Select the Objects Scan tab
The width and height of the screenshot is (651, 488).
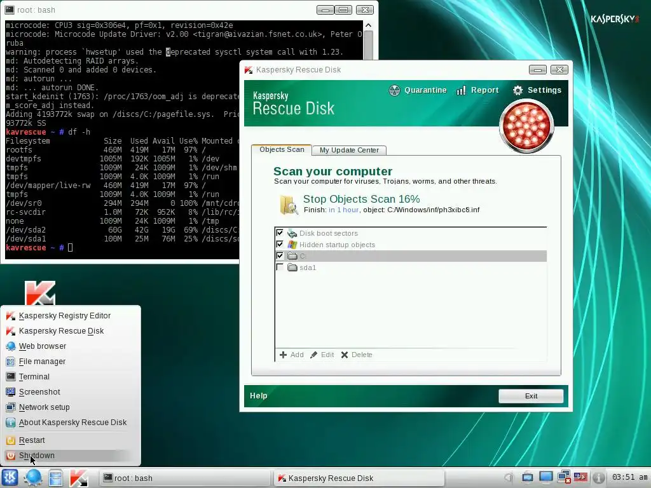pyautogui.click(x=282, y=149)
